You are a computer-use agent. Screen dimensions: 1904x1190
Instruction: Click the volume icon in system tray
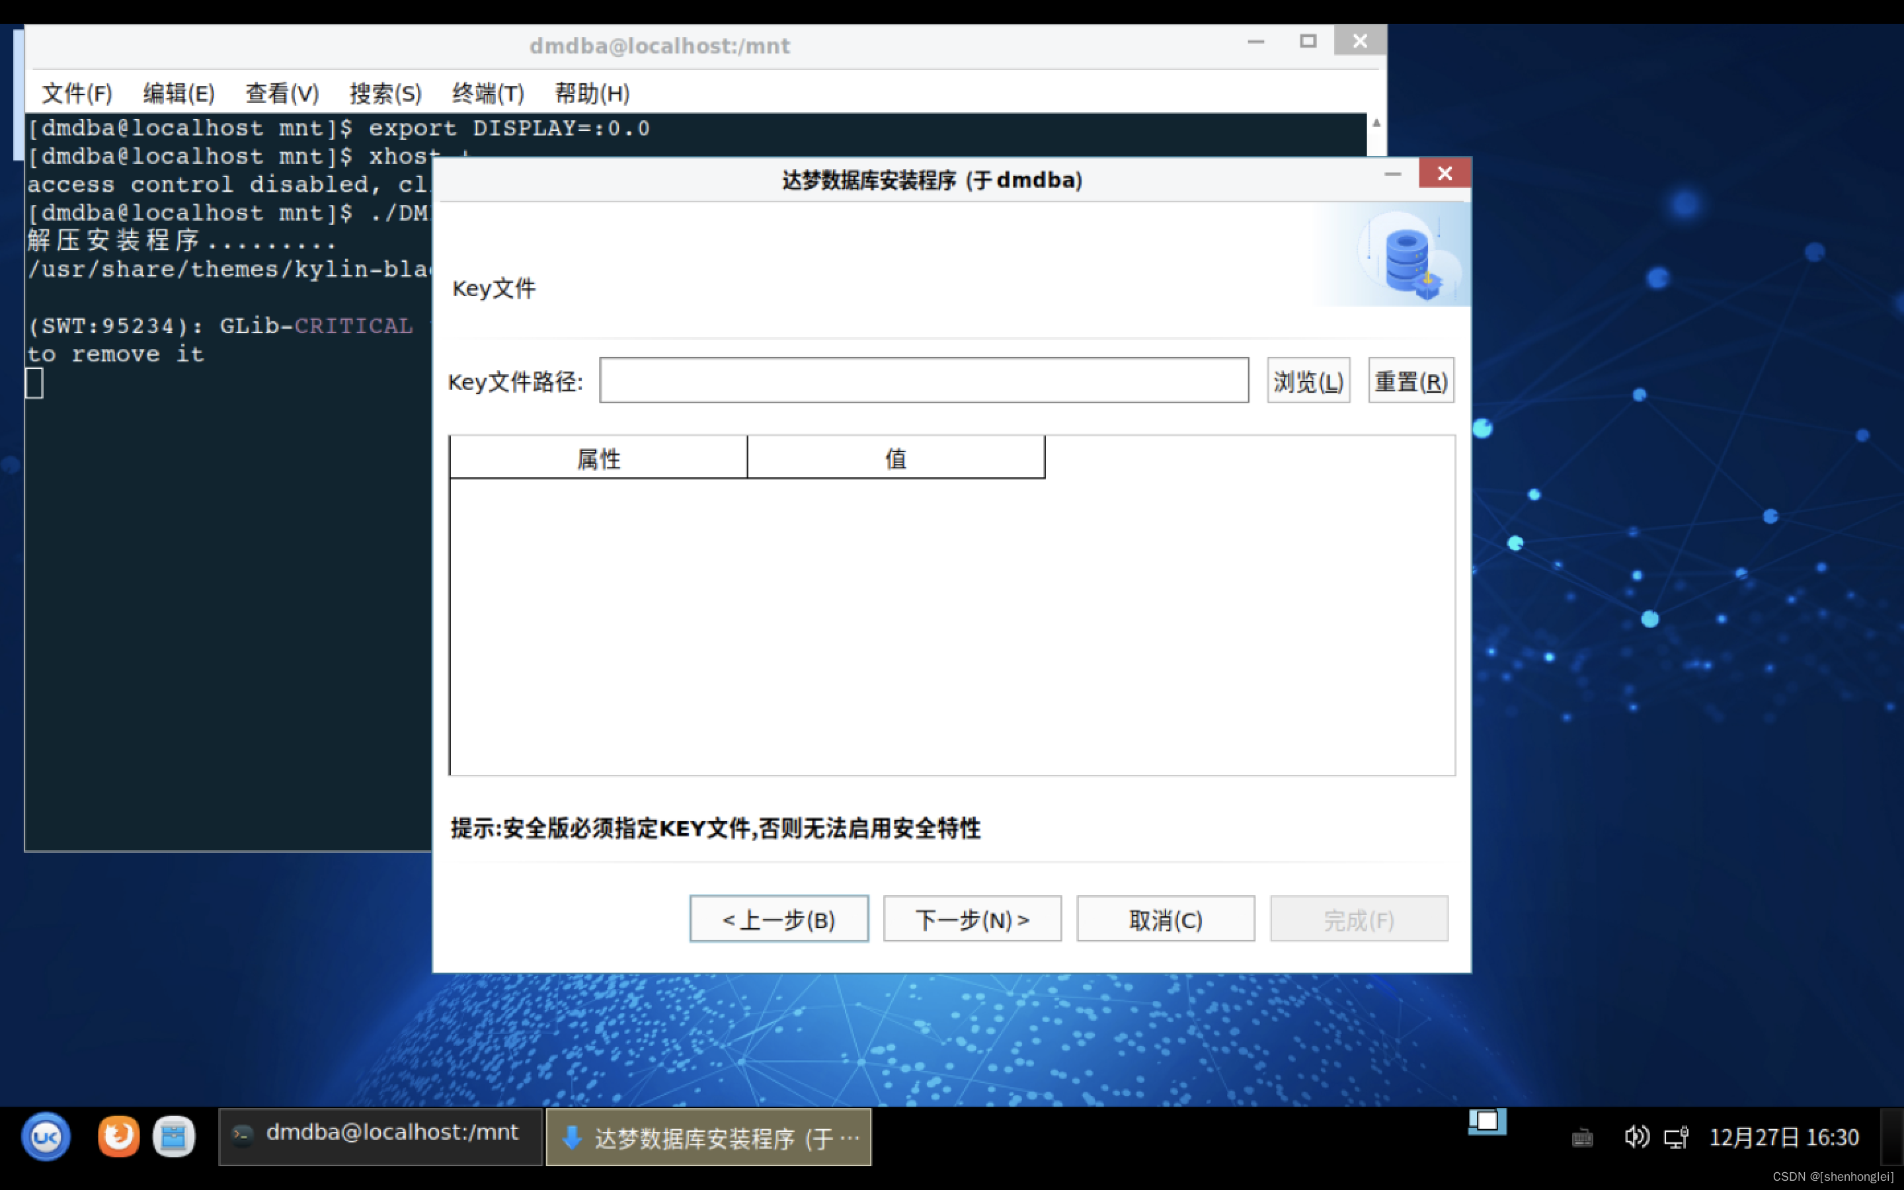(1636, 1136)
